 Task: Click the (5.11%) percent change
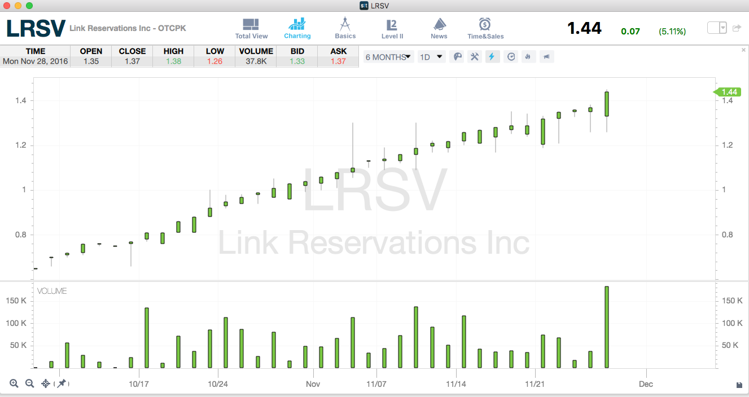(672, 32)
